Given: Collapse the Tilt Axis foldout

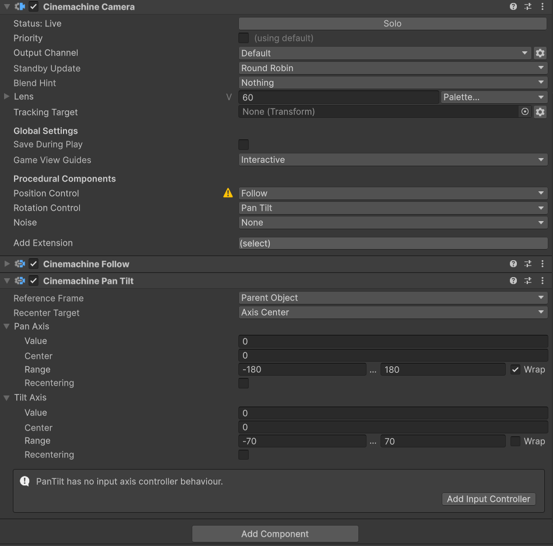Looking at the screenshot, I should pyautogui.click(x=6, y=397).
